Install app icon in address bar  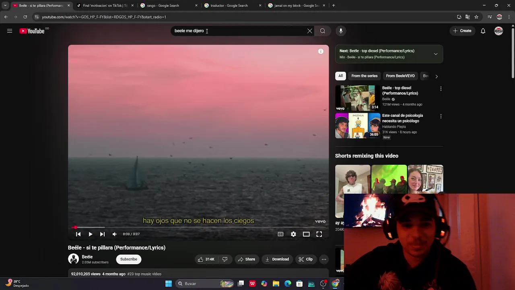[x=459, y=17]
